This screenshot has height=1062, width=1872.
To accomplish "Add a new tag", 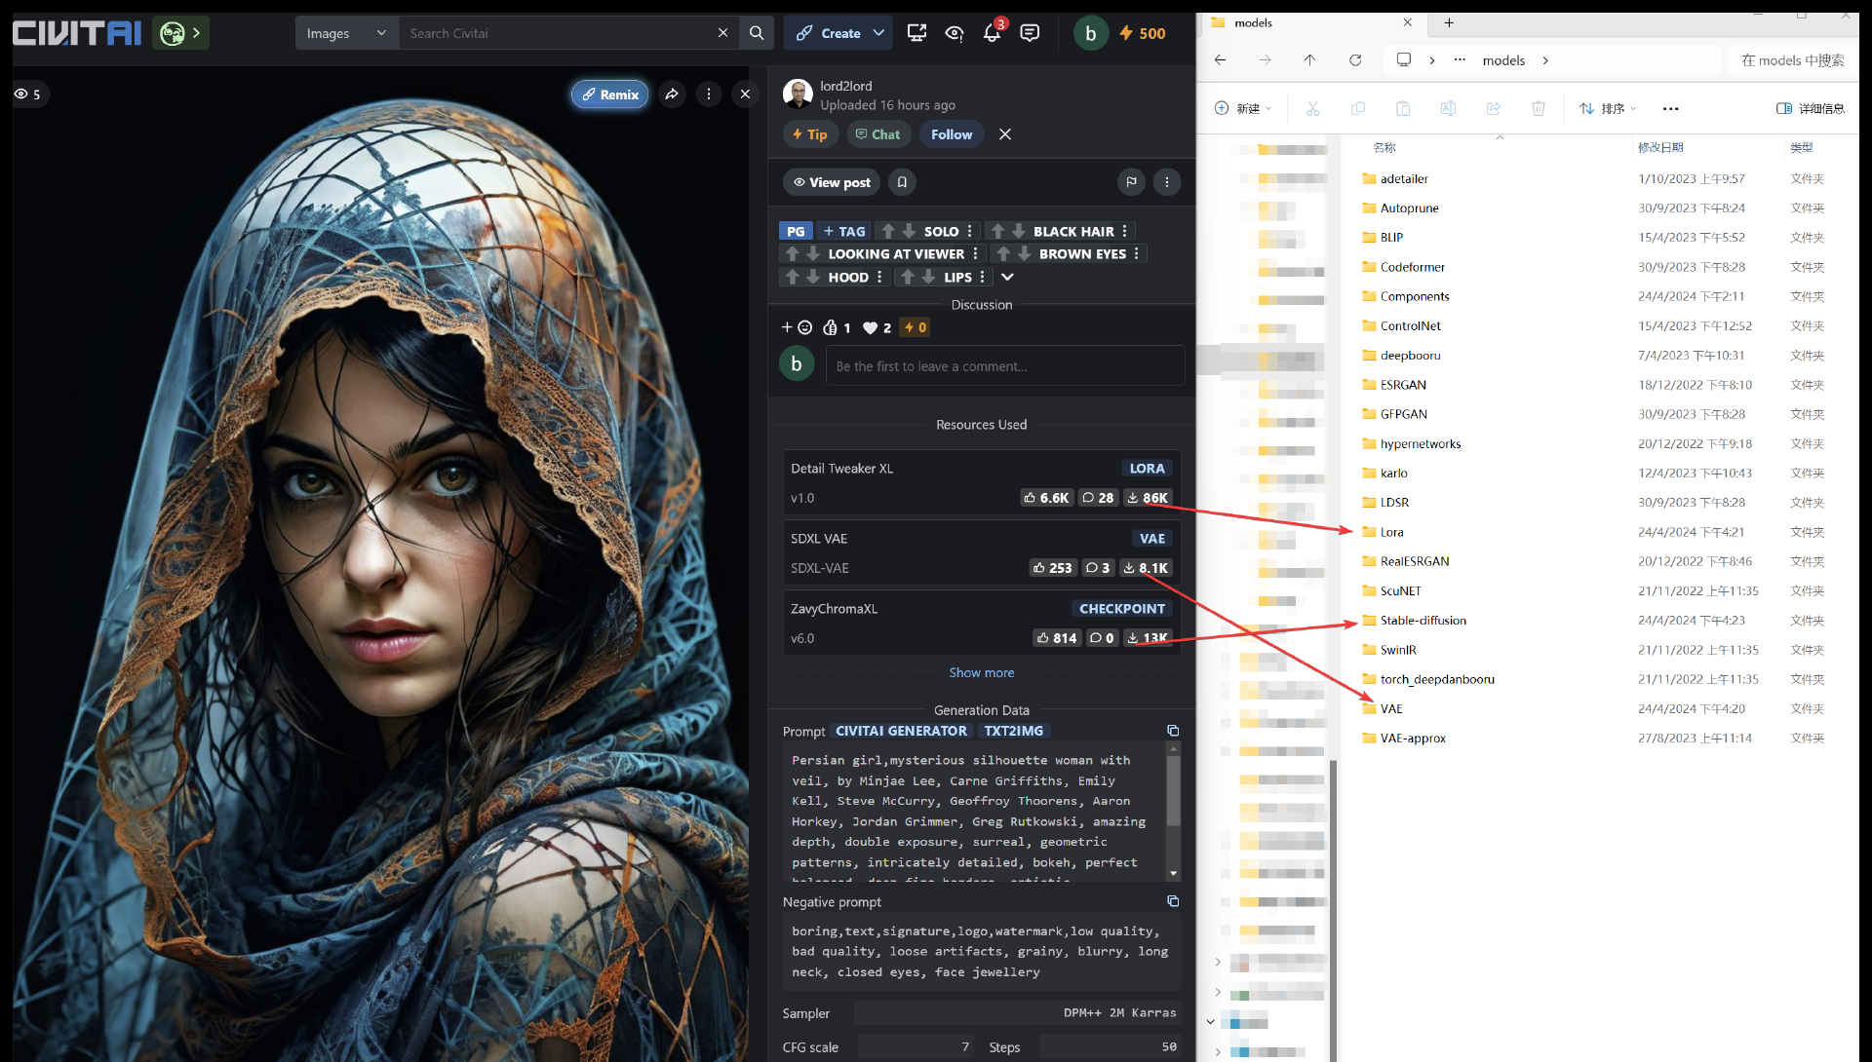I will pyautogui.click(x=843, y=231).
